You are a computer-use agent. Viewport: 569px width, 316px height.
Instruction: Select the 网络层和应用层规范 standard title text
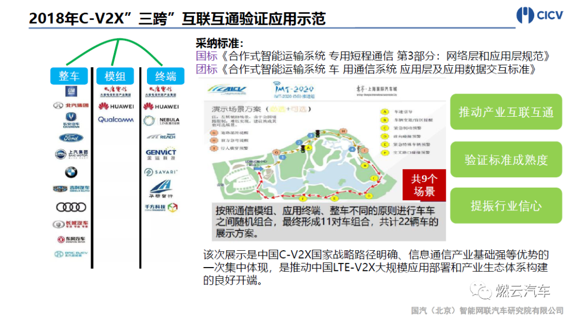point(495,56)
